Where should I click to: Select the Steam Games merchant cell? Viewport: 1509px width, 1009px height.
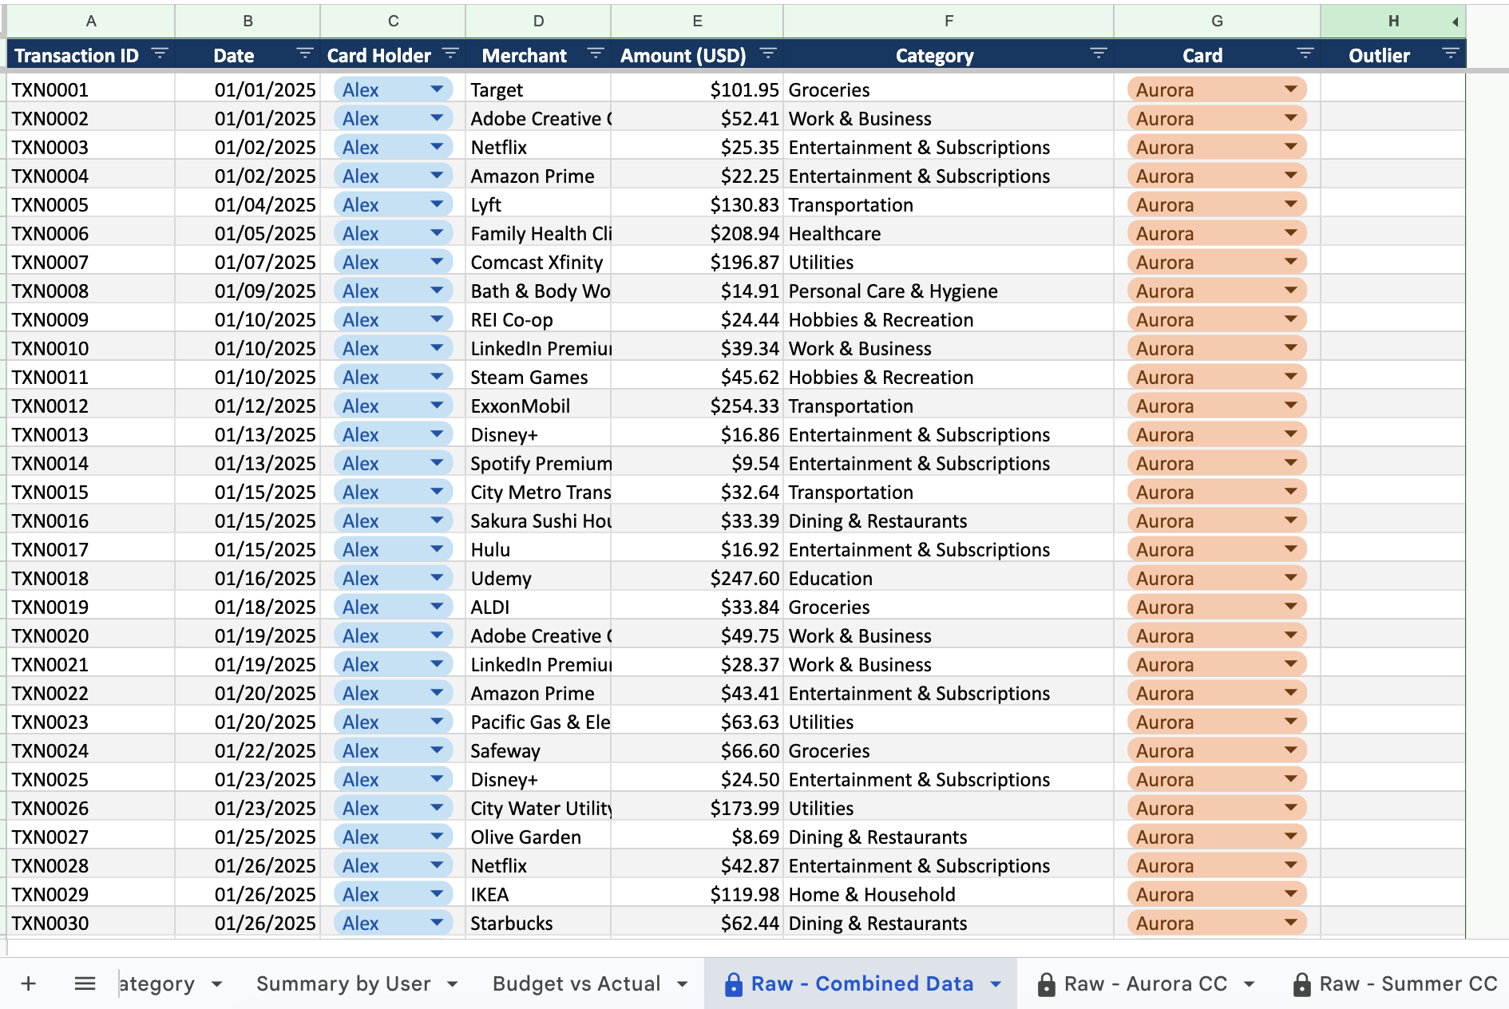538,377
